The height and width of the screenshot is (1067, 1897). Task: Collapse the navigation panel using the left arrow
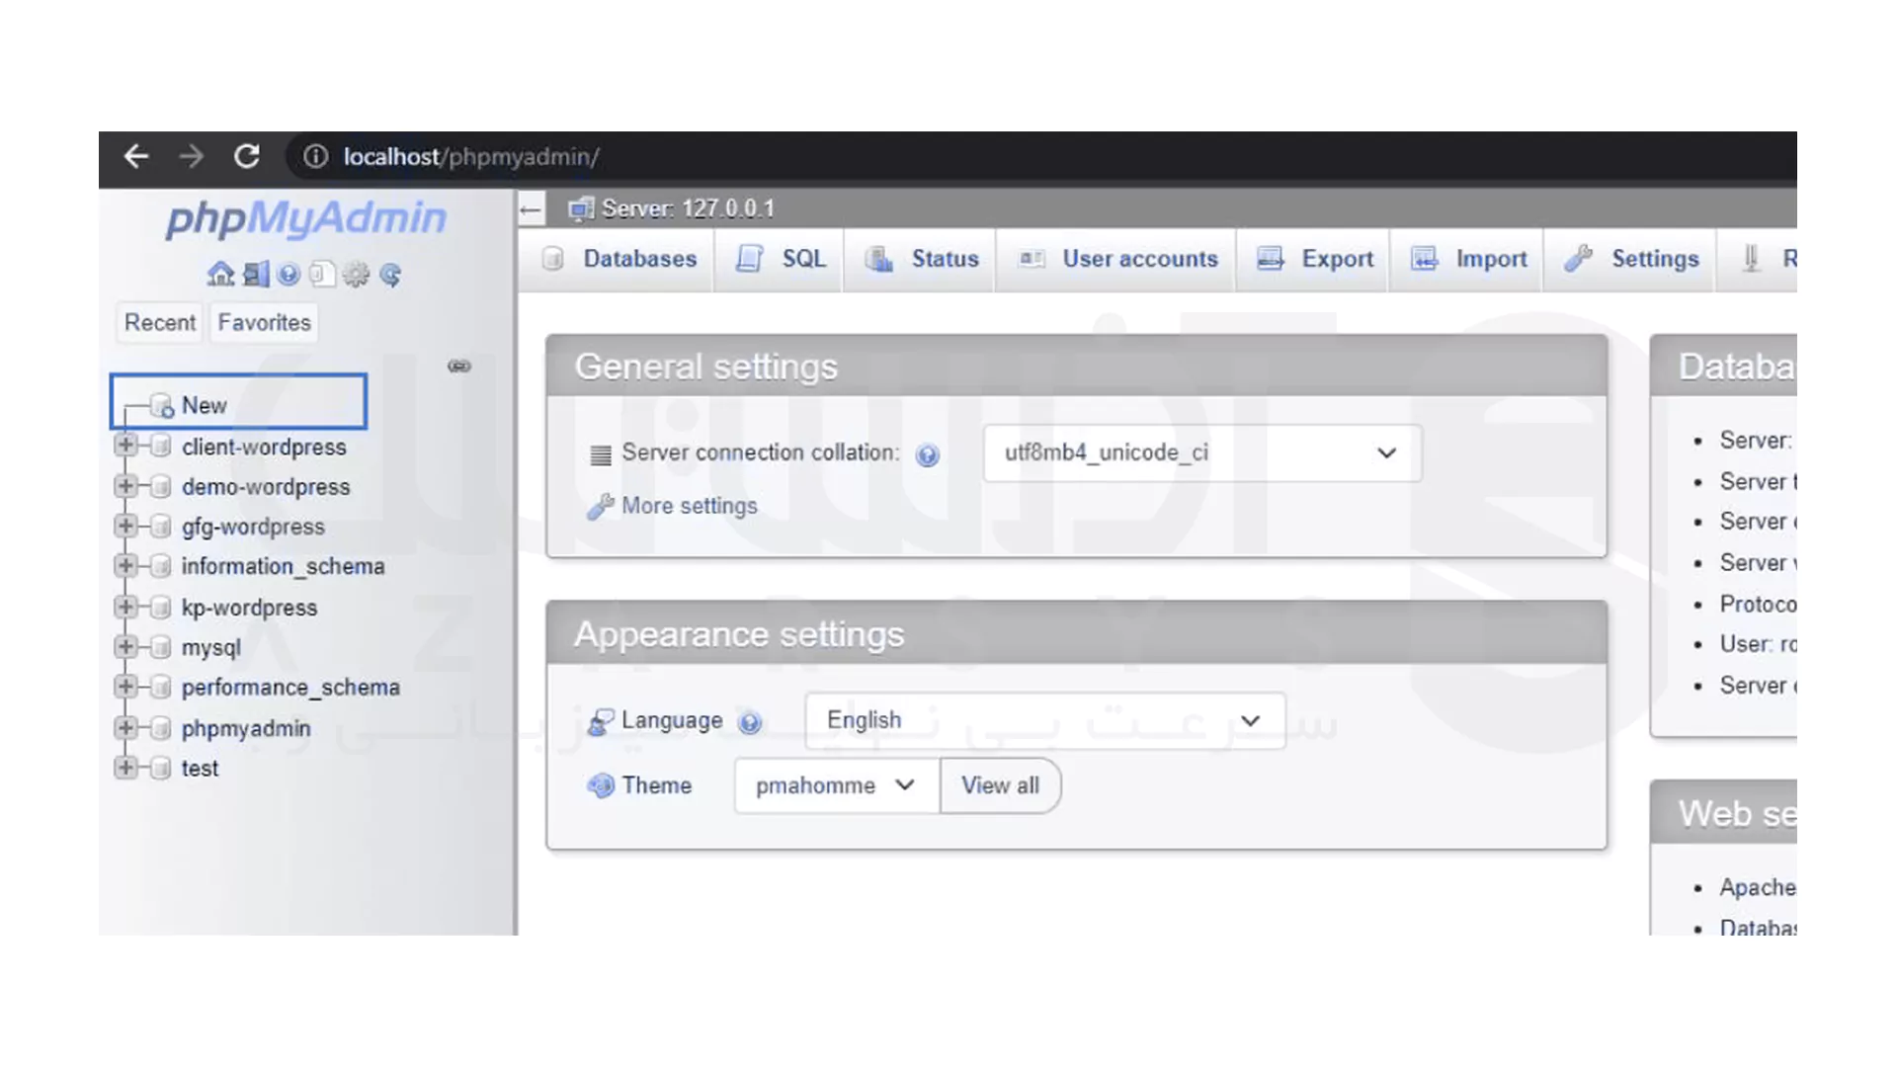pos(531,209)
